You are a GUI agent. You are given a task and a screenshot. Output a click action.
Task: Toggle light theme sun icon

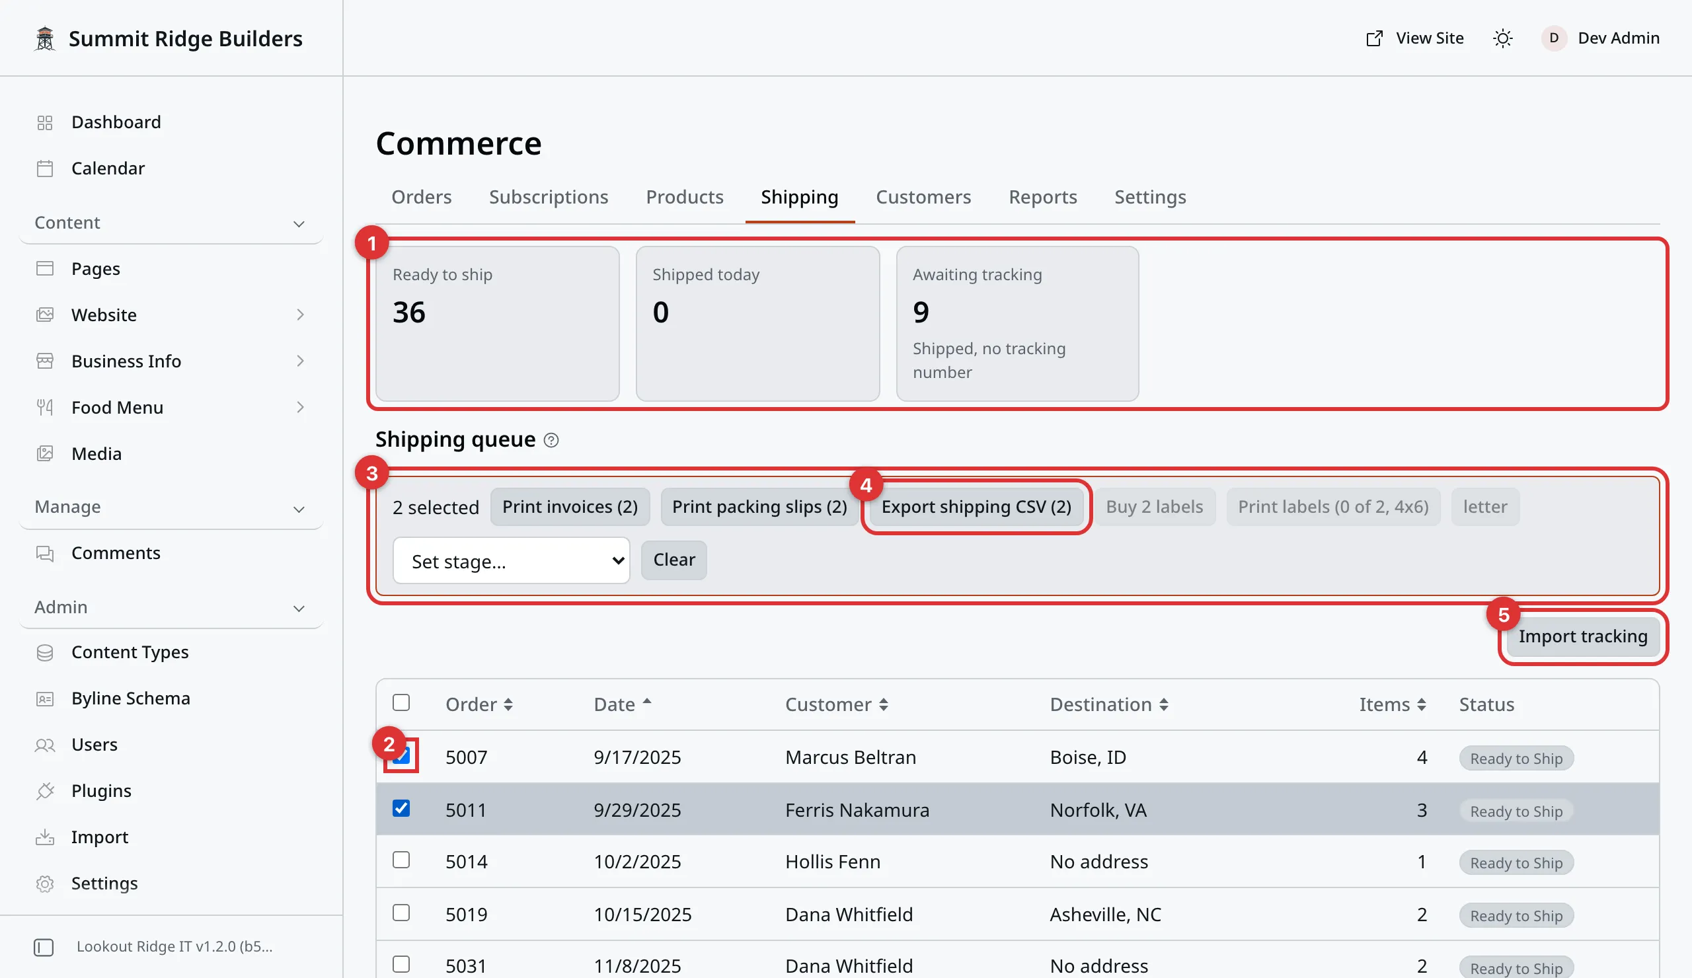tap(1503, 38)
